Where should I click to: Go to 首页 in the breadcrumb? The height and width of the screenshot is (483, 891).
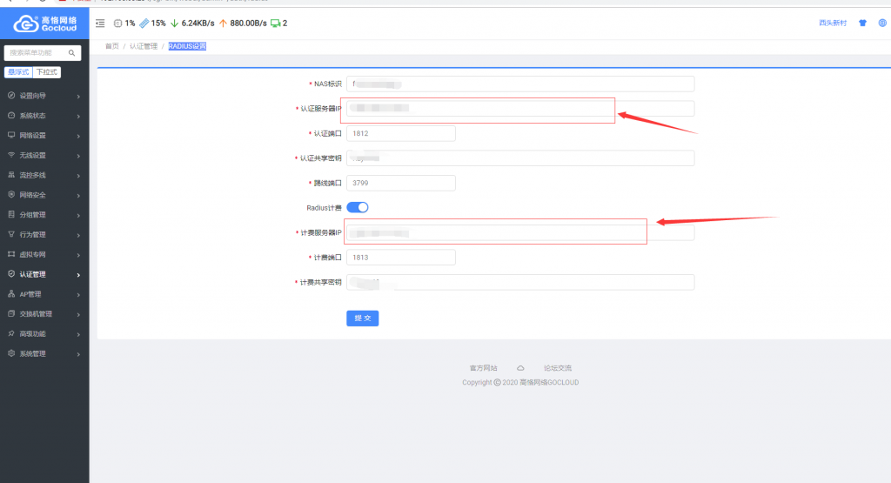pyautogui.click(x=112, y=47)
